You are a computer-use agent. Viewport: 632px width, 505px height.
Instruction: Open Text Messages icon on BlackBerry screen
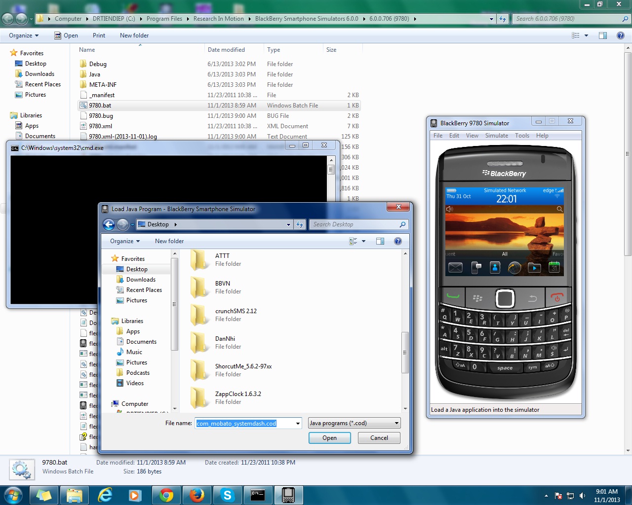[x=476, y=268]
